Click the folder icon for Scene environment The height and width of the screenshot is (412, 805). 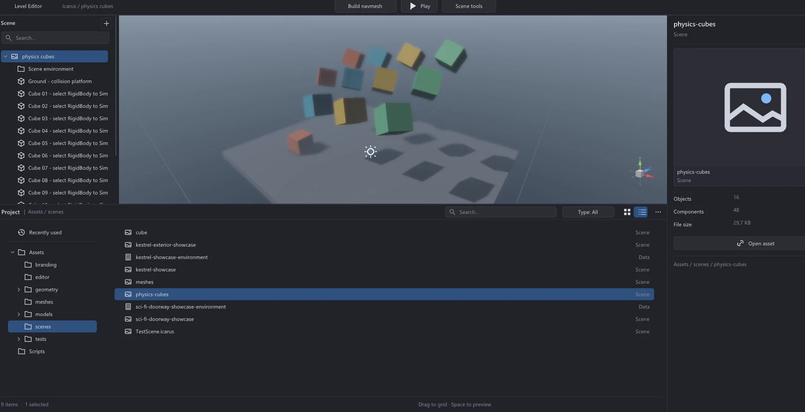[x=21, y=69]
